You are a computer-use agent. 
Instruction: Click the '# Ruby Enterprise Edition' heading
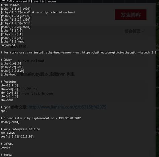coord(20,129)
